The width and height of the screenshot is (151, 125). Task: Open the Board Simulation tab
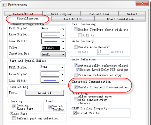[x=120, y=19]
